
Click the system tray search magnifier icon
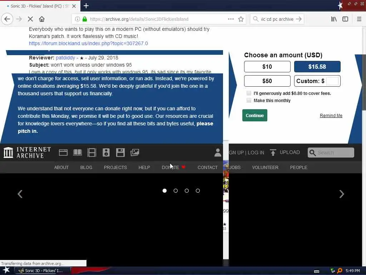340,271
